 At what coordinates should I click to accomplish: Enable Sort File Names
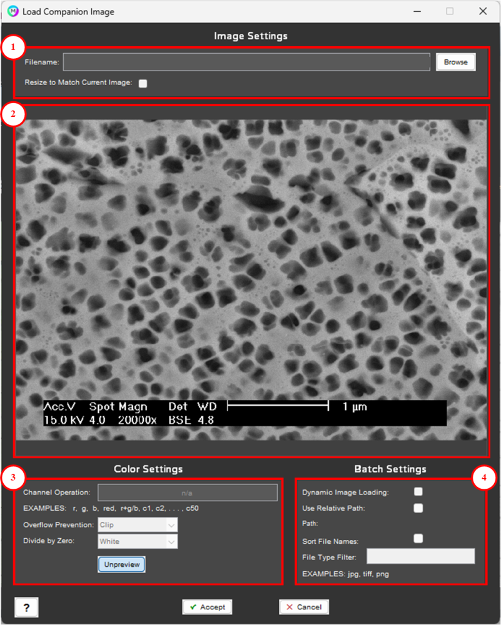[418, 538]
